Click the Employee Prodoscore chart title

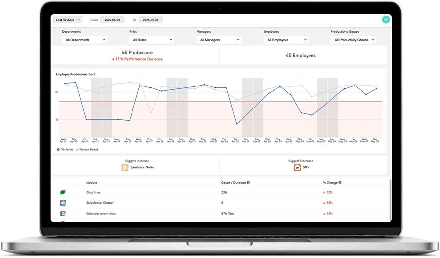[75, 74]
